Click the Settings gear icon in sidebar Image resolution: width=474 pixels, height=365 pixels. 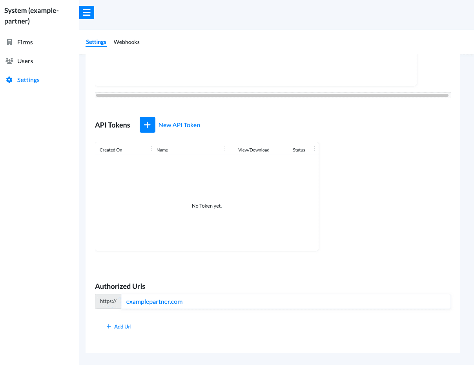[9, 80]
